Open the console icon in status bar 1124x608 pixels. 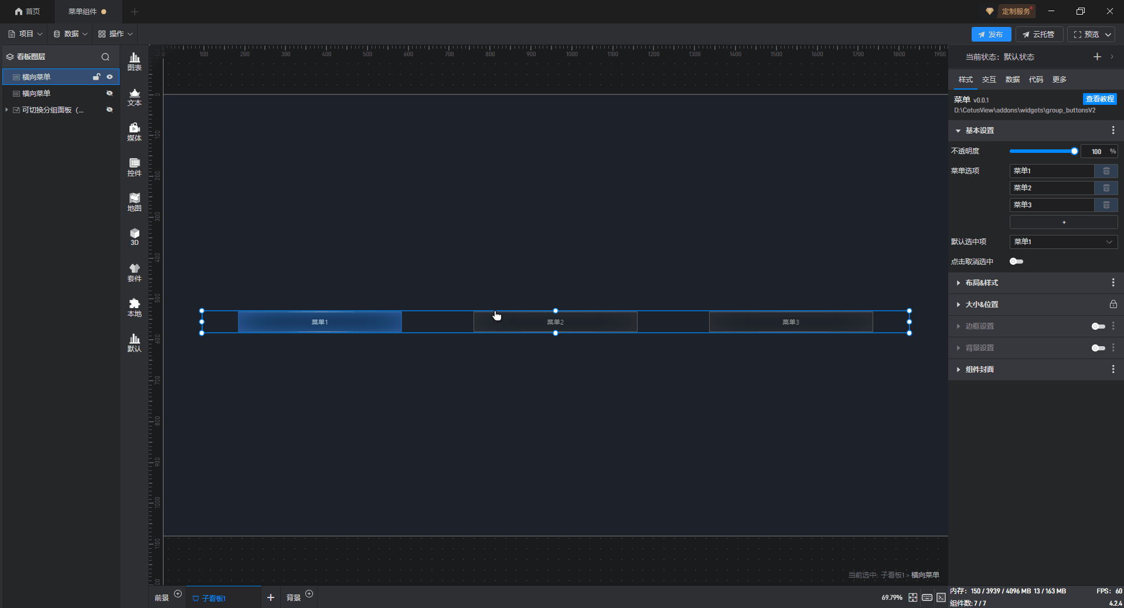click(x=941, y=597)
